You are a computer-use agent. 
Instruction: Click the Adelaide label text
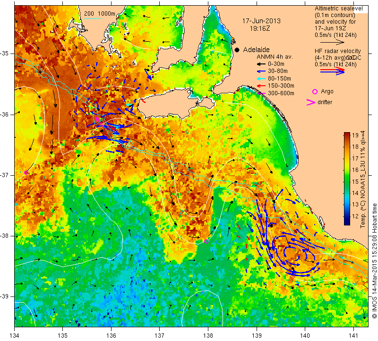[x=256, y=50]
